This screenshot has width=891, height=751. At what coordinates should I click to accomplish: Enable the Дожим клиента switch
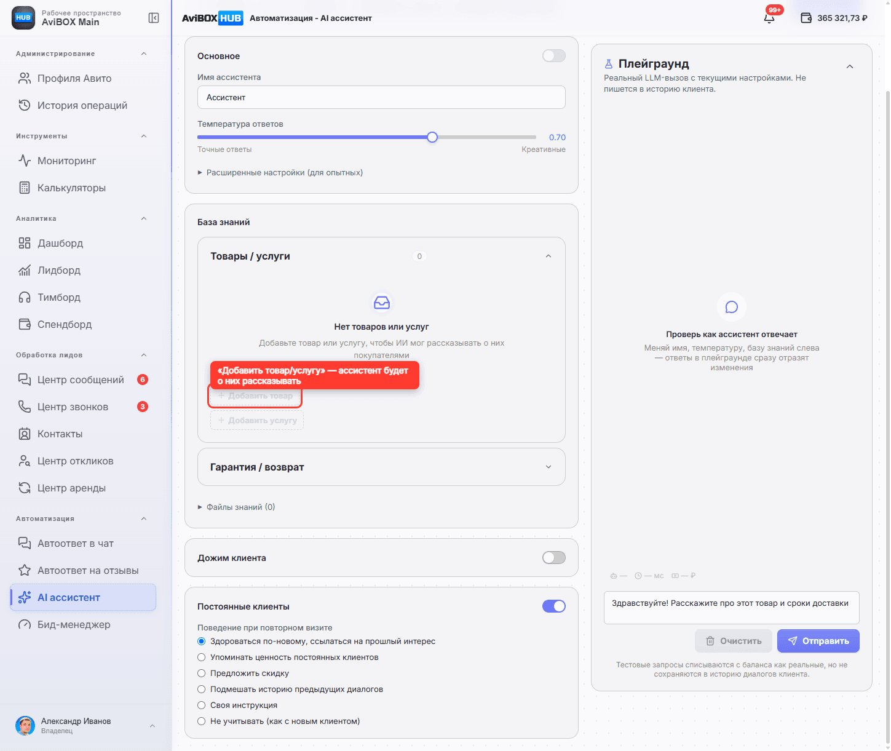coord(553,558)
